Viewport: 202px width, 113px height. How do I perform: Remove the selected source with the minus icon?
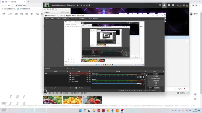[73, 88]
